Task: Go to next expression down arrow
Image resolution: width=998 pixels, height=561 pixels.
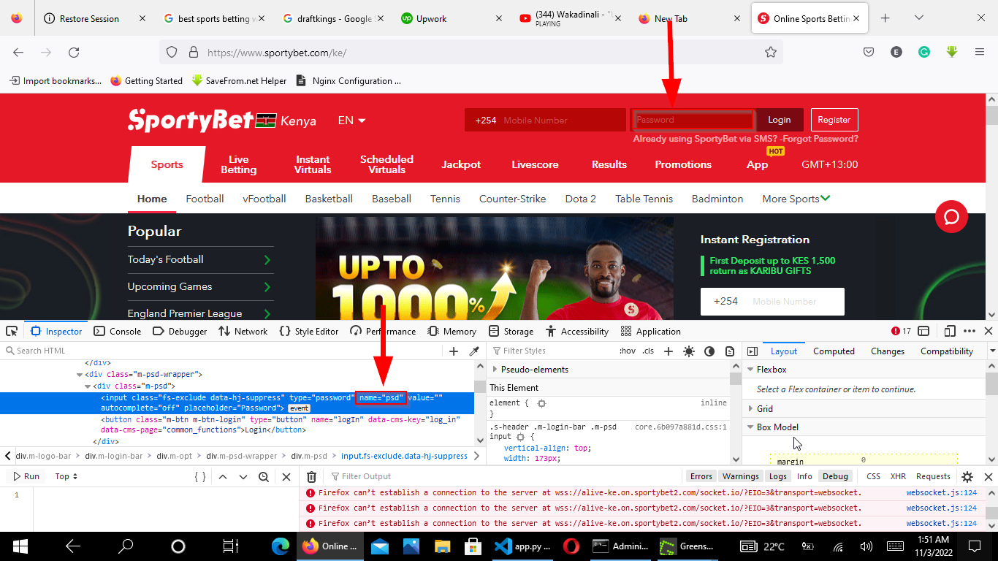Action: coord(243,476)
